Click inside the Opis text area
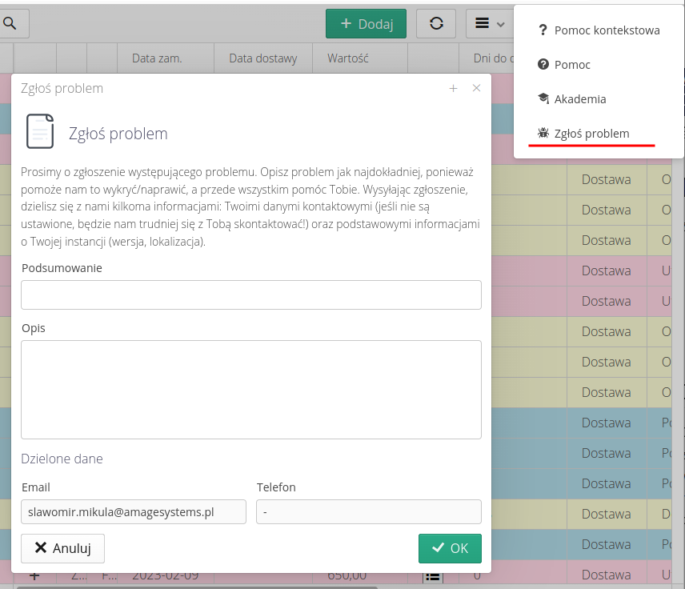The width and height of the screenshot is (685, 589). click(x=250, y=389)
